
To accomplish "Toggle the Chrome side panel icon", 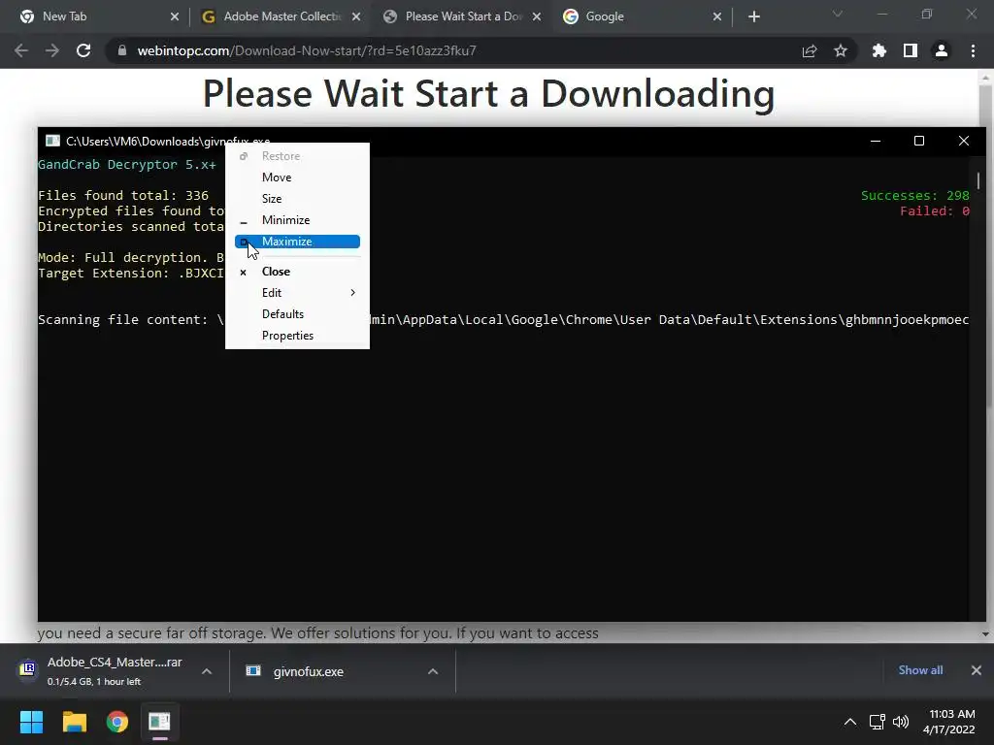I will point(911,50).
